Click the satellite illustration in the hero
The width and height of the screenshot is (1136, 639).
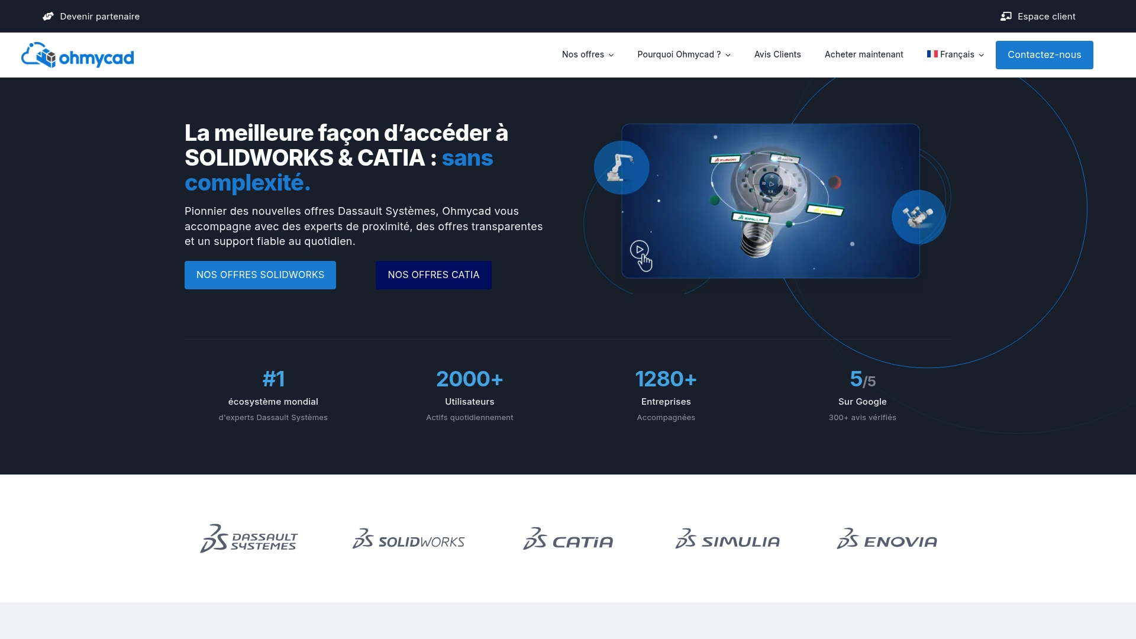pyautogui.click(x=918, y=217)
